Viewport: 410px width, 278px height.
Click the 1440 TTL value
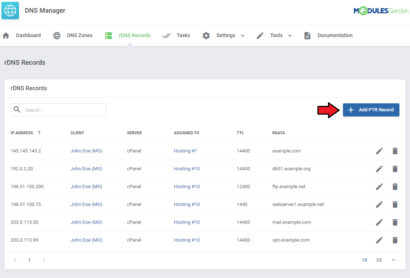coord(242,204)
